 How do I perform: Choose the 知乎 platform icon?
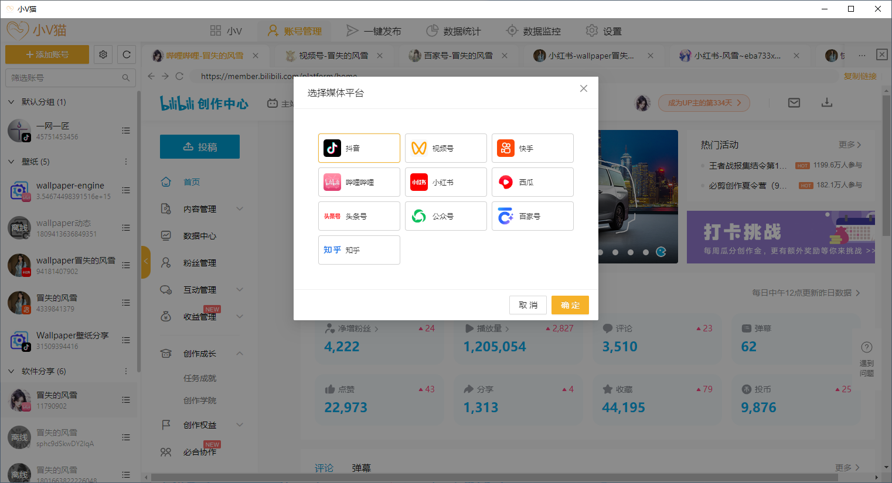pos(359,250)
